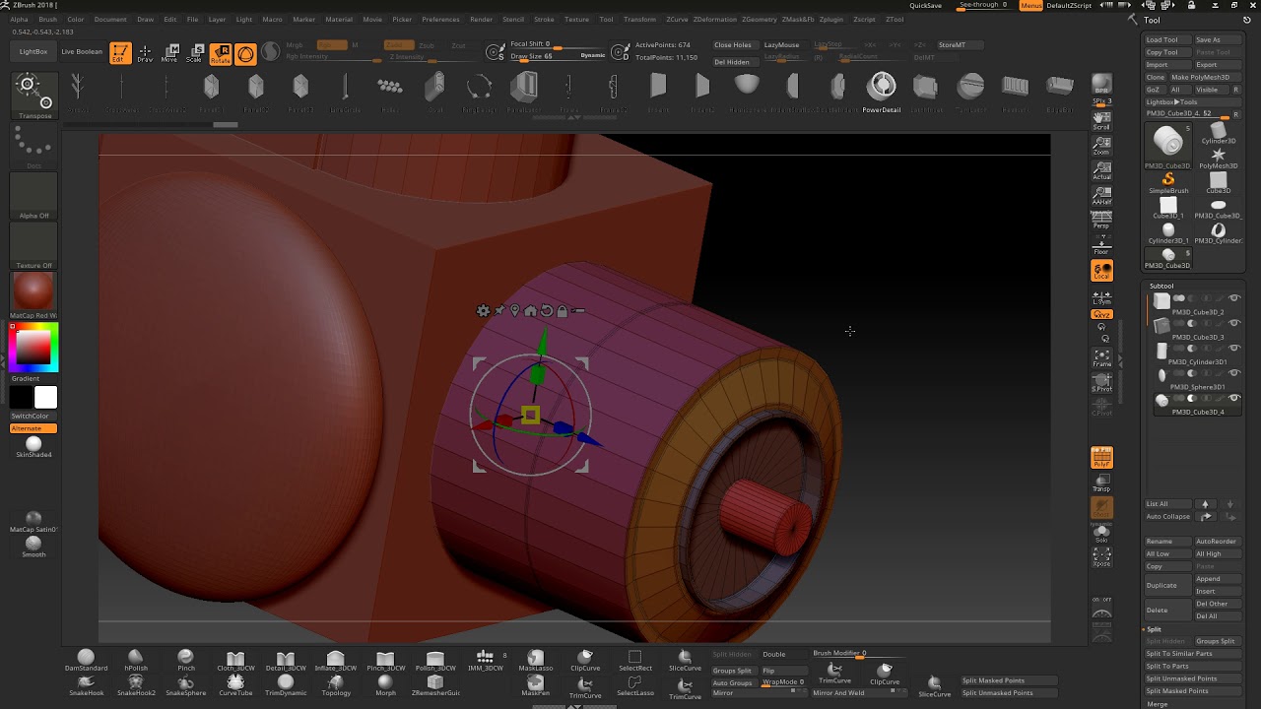Set canvas to Actual size
This screenshot has width=1261, height=709.
1101,170
